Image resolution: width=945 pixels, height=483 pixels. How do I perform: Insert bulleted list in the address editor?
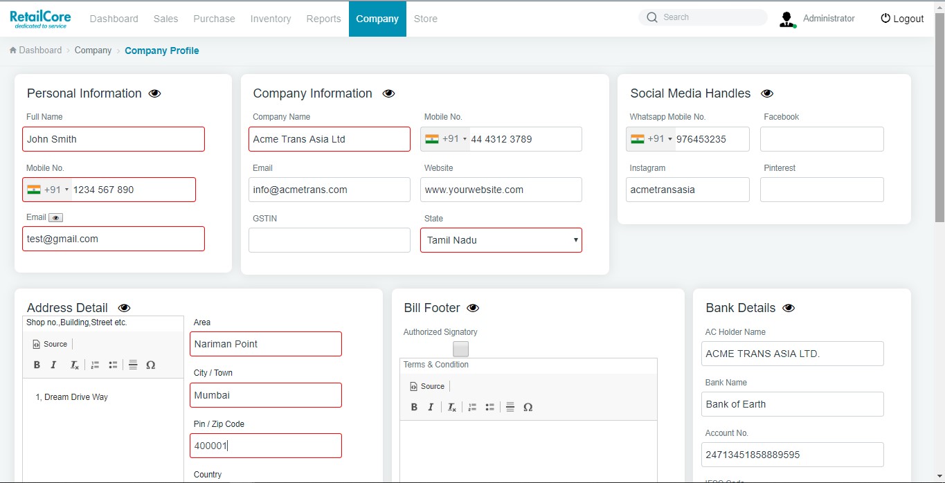[x=113, y=365]
